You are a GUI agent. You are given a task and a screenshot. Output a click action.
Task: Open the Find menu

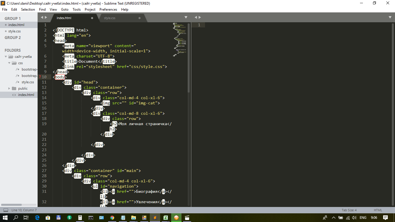(x=42, y=9)
